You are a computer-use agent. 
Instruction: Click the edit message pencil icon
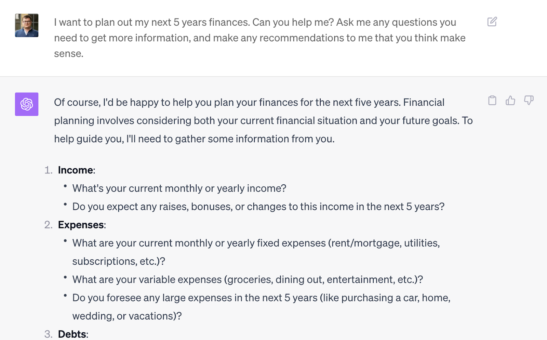pos(492,22)
